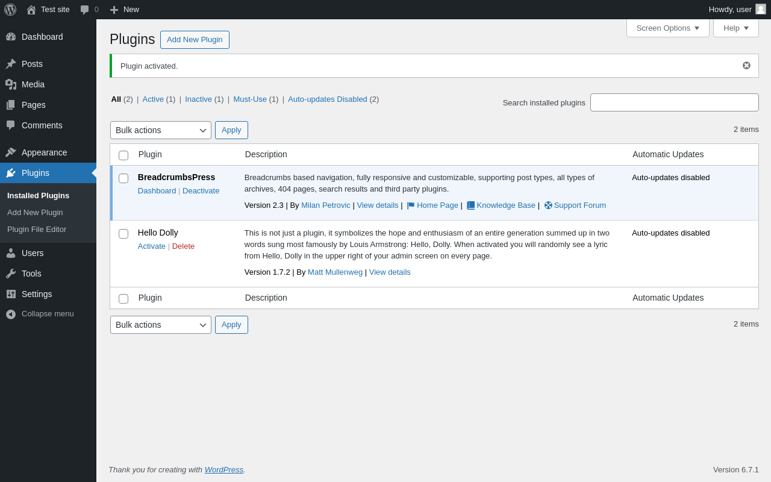The height and width of the screenshot is (482, 771).
Task: Expand the Help panel
Action: [x=736, y=28]
